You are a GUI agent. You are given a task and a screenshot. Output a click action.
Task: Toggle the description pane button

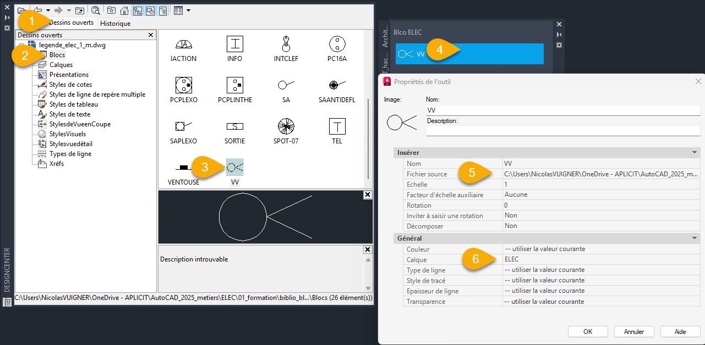point(162,10)
